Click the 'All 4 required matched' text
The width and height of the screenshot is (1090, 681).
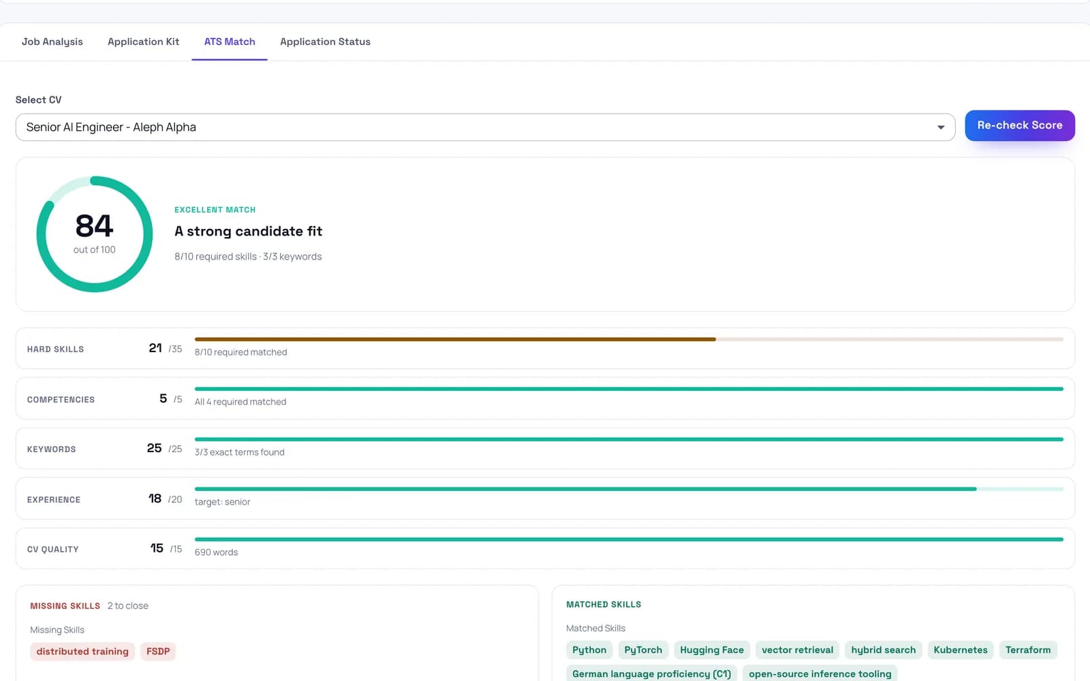[x=240, y=402]
